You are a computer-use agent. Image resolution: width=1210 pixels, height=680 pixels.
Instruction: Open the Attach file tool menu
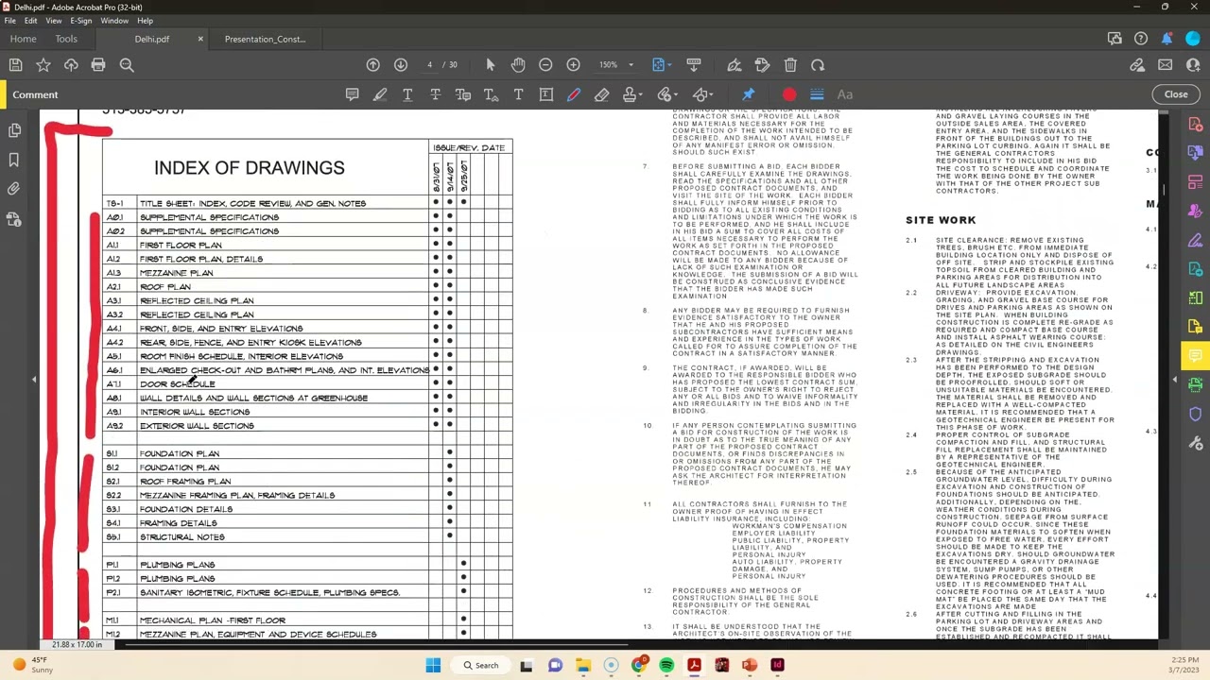[x=667, y=94]
